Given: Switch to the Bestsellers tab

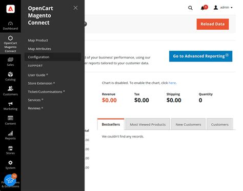Looking at the screenshot, I should pyautogui.click(x=111, y=124).
